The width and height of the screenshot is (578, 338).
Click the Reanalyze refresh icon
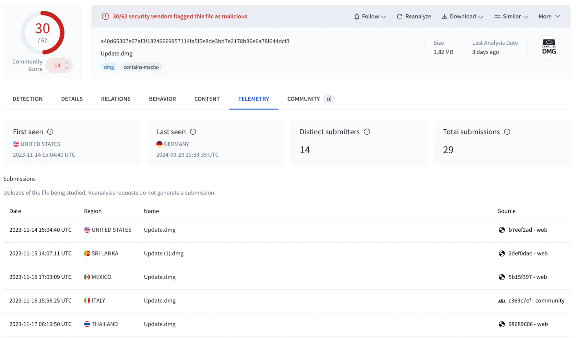coord(400,16)
